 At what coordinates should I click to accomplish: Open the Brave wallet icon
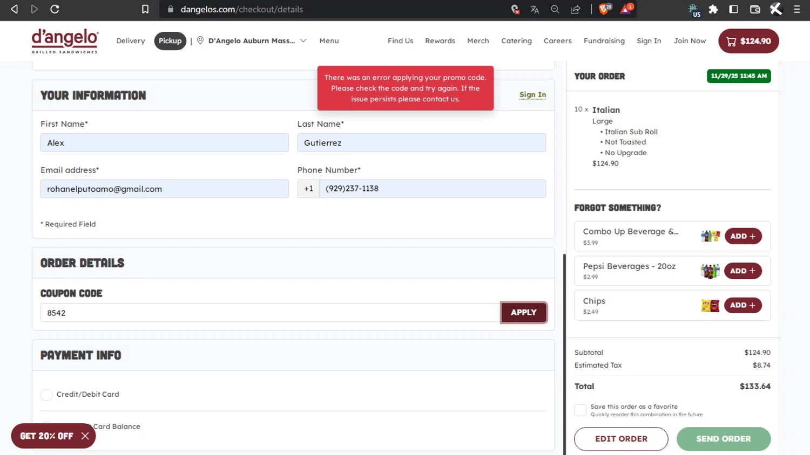[755, 9]
